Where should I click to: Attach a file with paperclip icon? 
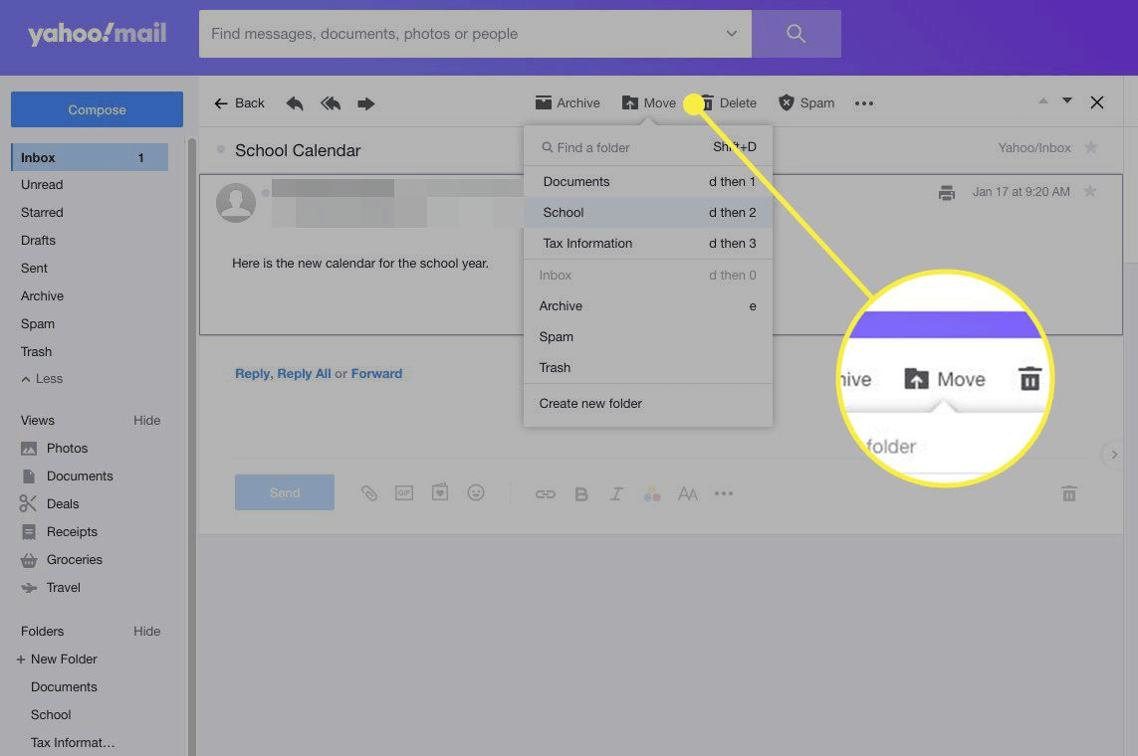coord(369,493)
